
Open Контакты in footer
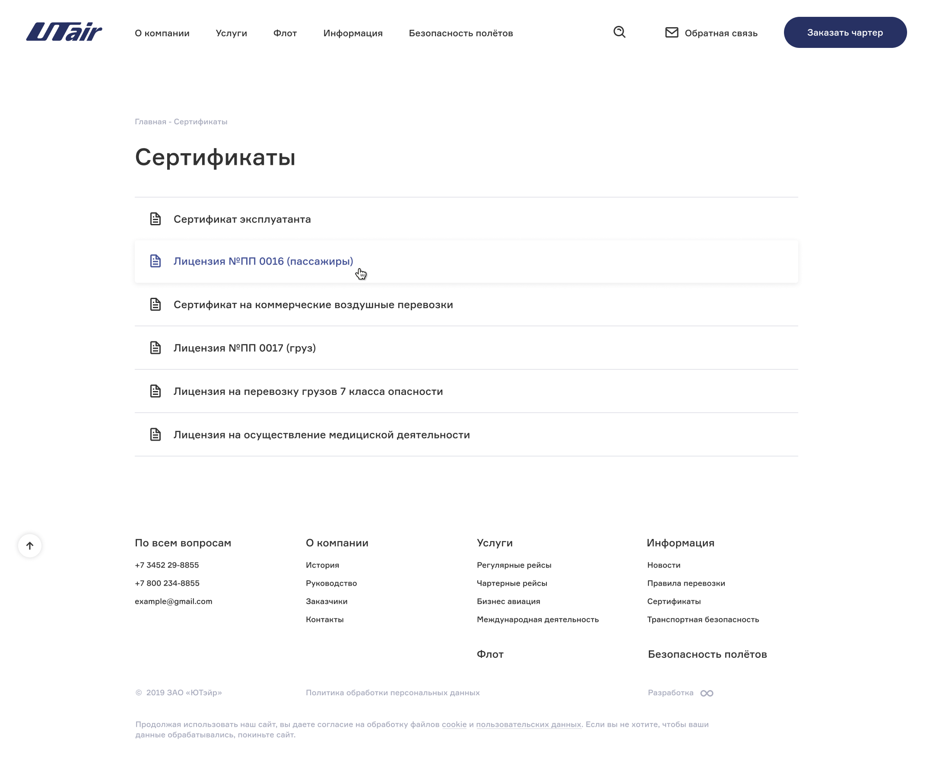tap(324, 620)
